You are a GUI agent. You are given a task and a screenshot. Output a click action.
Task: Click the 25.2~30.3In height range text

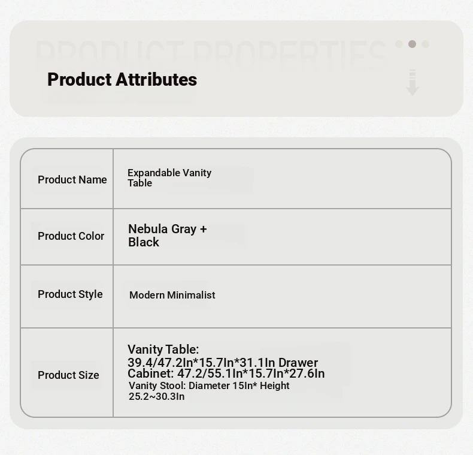[156, 396]
